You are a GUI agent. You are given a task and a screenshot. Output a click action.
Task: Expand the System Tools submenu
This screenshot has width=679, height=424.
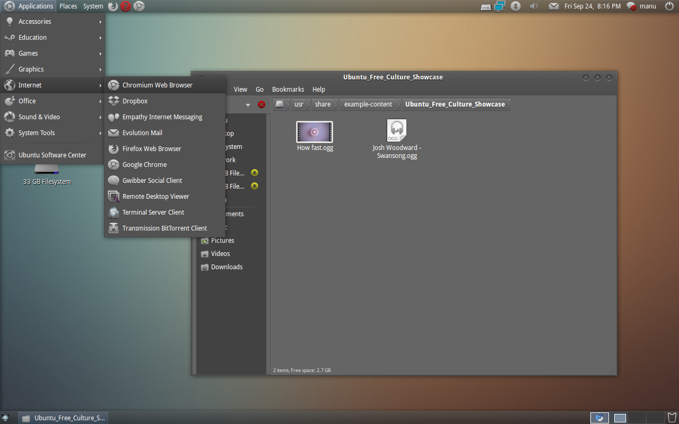click(x=53, y=133)
